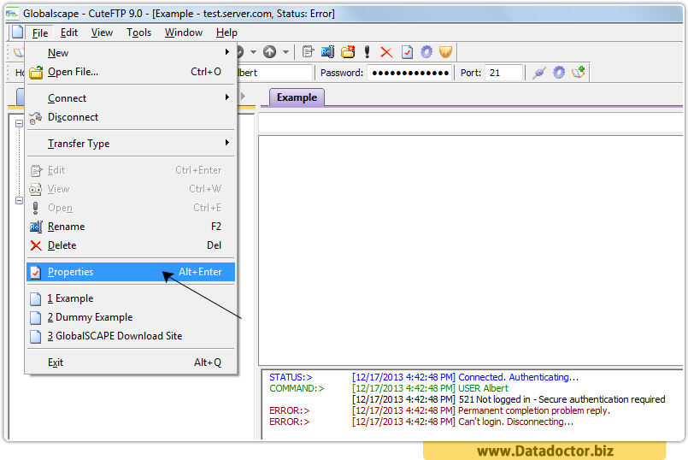Screen dimensions: 688x460
Task: Open dropdown arrow left of up arrow icon
Action: [x=253, y=52]
